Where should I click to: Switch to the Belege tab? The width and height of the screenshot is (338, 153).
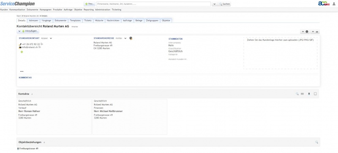pos(139,21)
